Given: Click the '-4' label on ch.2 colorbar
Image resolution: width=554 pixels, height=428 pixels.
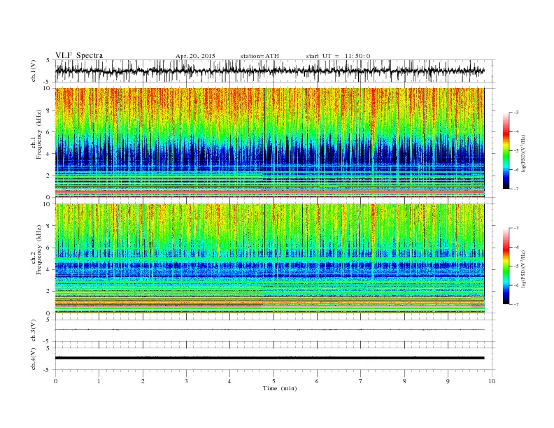Looking at the screenshot, I should pyautogui.click(x=516, y=247).
